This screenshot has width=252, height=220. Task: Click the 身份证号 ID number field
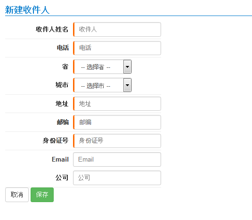click(x=117, y=141)
